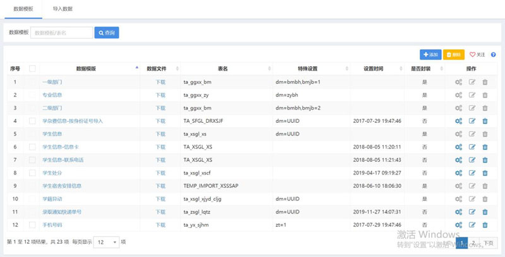Click the blue 查询 search button
505x257 pixels.
pyautogui.click(x=107, y=33)
